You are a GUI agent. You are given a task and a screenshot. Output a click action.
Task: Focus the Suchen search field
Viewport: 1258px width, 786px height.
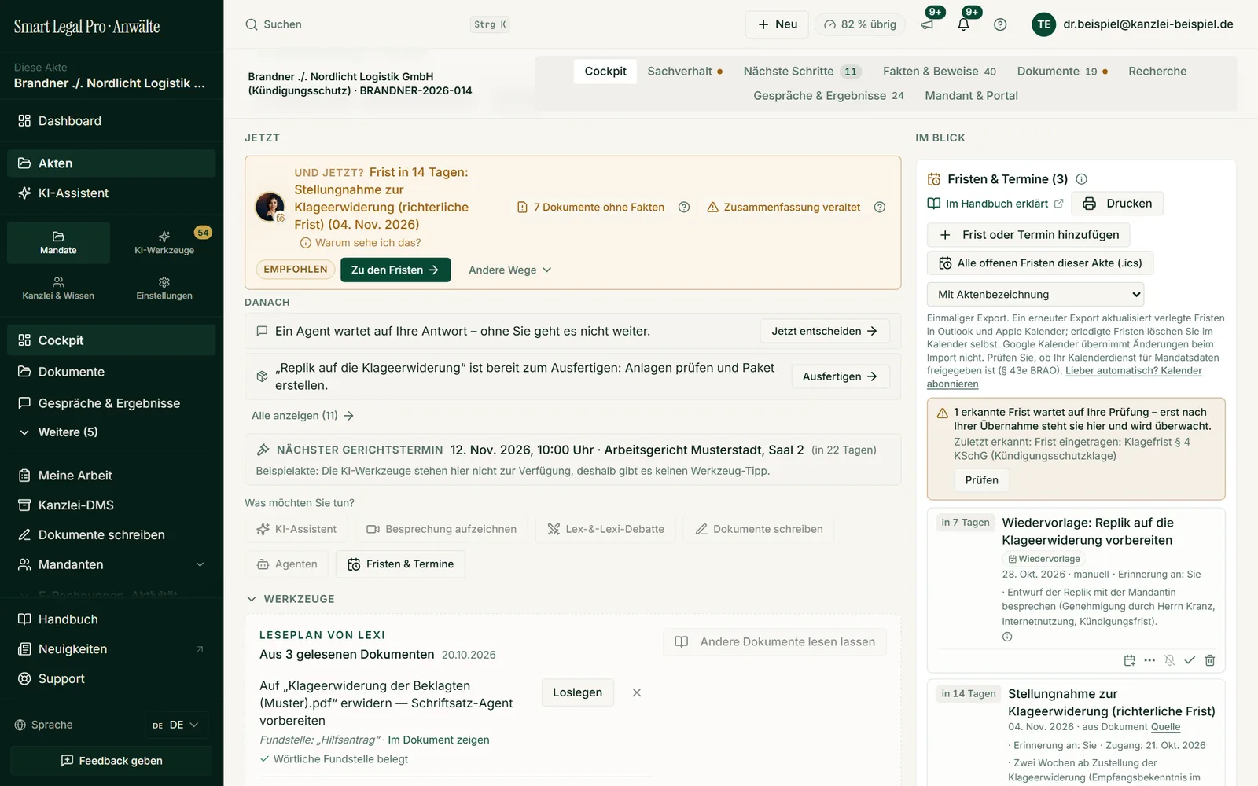[x=377, y=24]
